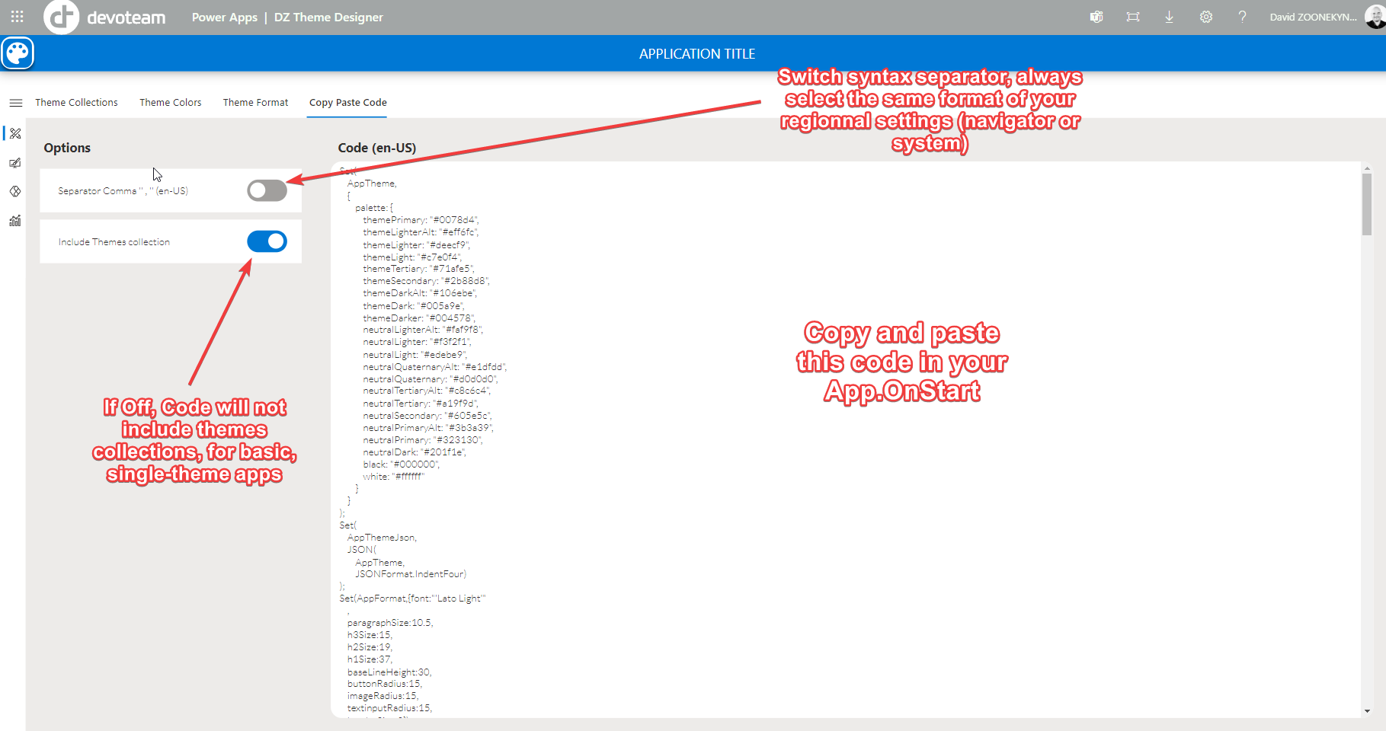Open the Microsoft Teams icon in the top bar

tap(1096, 16)
